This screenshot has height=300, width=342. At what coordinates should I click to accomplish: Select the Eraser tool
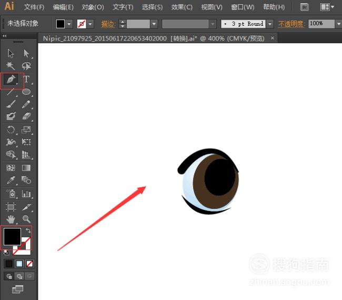[26, 116]
